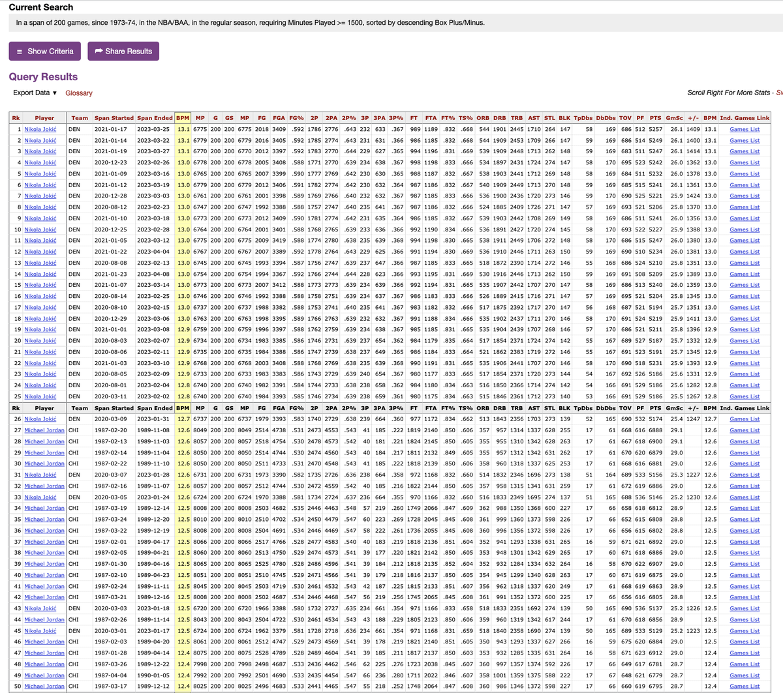Sort by AST in first header row
The height and width of the screenshot is (693, 783).
534,118
